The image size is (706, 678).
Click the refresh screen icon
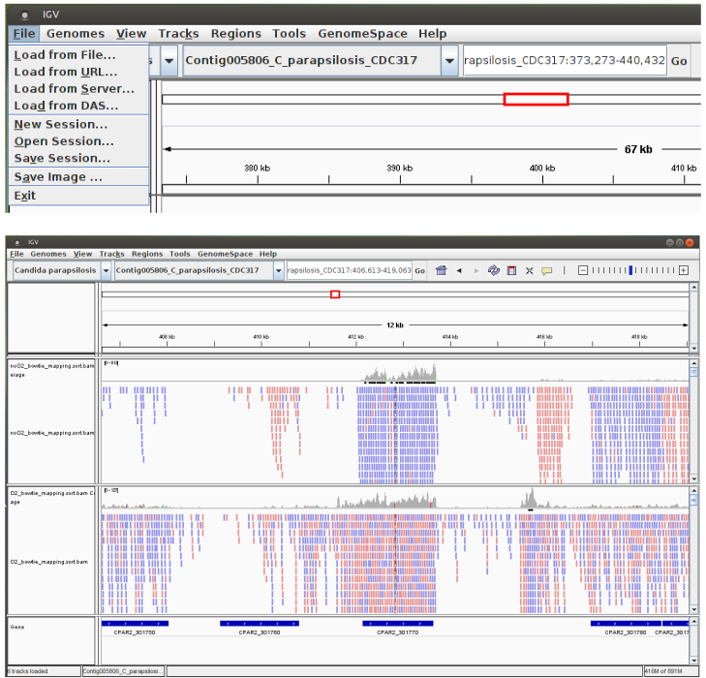point(494,270)
